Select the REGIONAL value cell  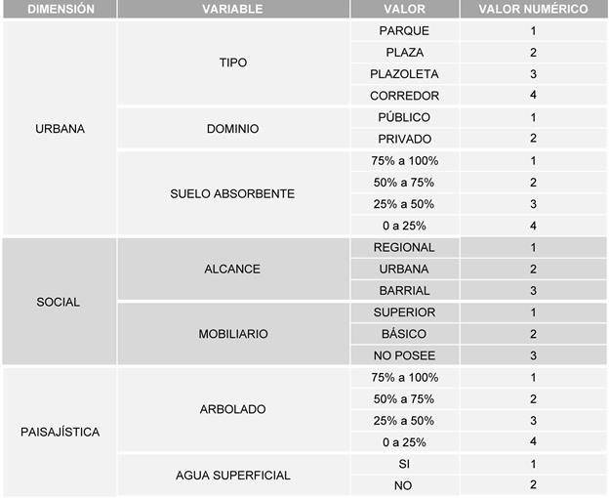click(x=404, y=247)
